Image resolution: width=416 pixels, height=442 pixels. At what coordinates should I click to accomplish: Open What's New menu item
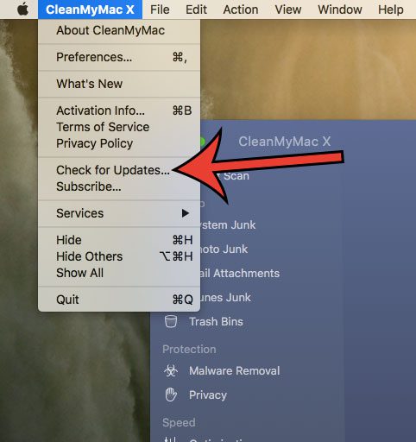click(x=119, y=84)
